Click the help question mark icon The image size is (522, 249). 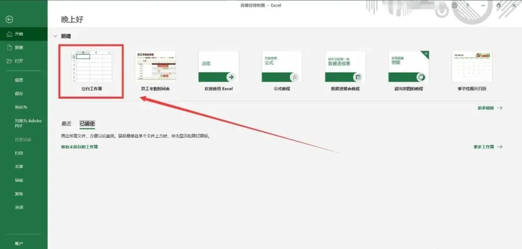point(468,6)
